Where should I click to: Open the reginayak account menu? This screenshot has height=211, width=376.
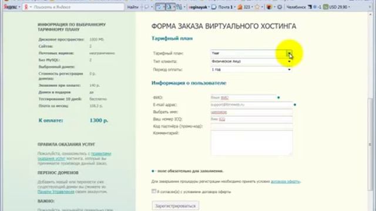[199, 7]
